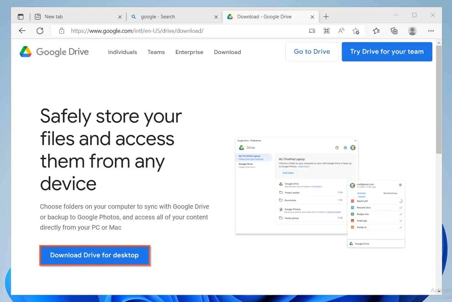Click the Google Drive logo
Image resolution: width=452 pixels, height=302 pixels.
(54, 52)
